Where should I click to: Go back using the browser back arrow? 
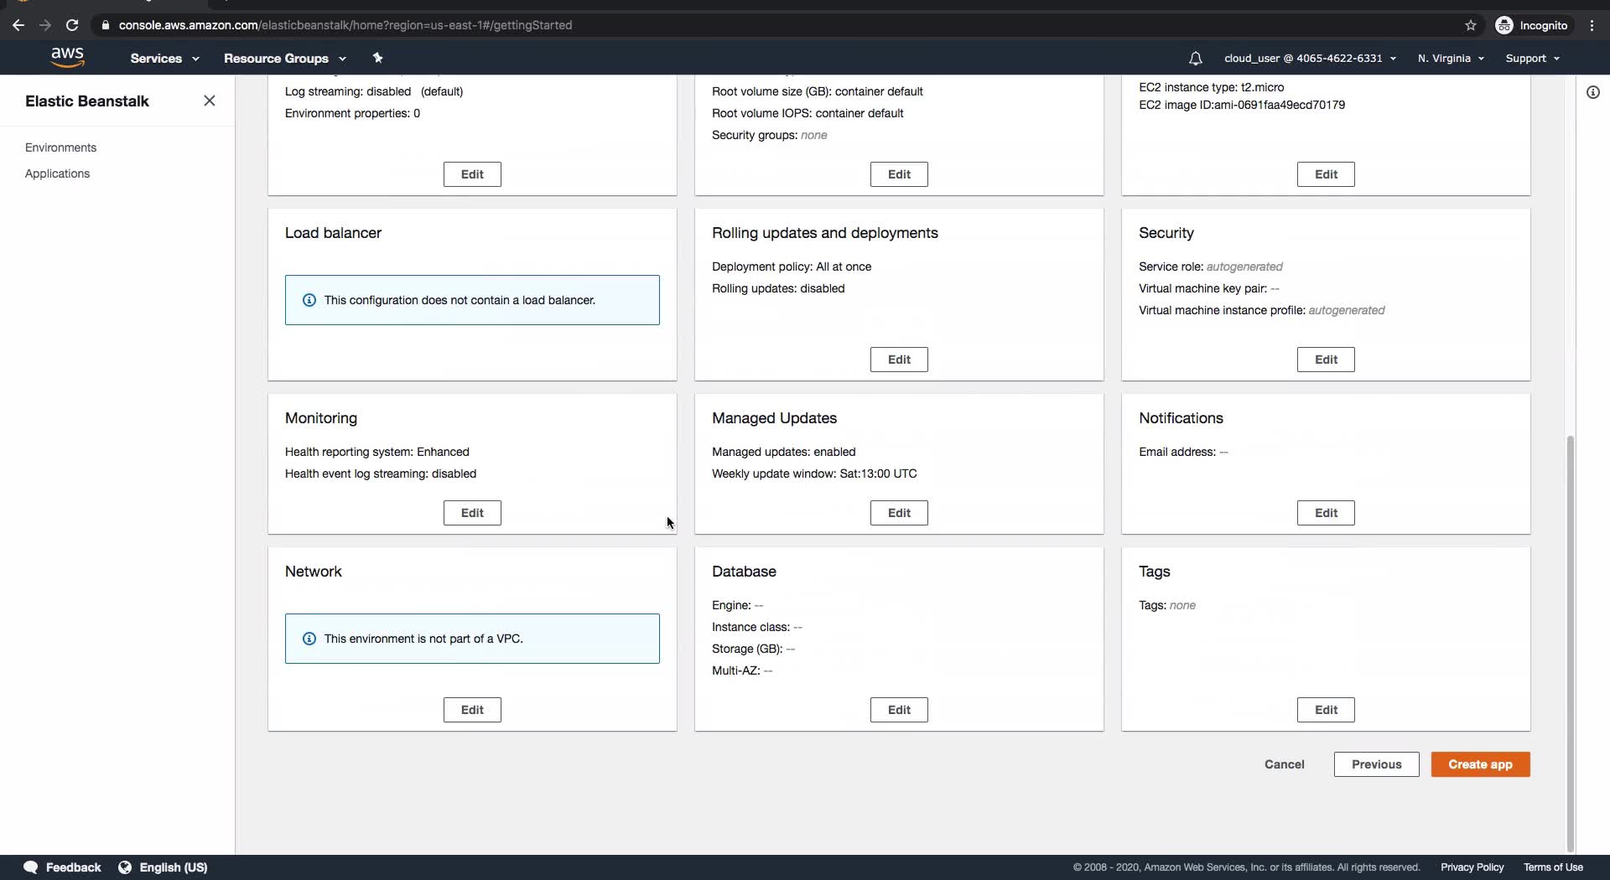click(x=18, y=25)
